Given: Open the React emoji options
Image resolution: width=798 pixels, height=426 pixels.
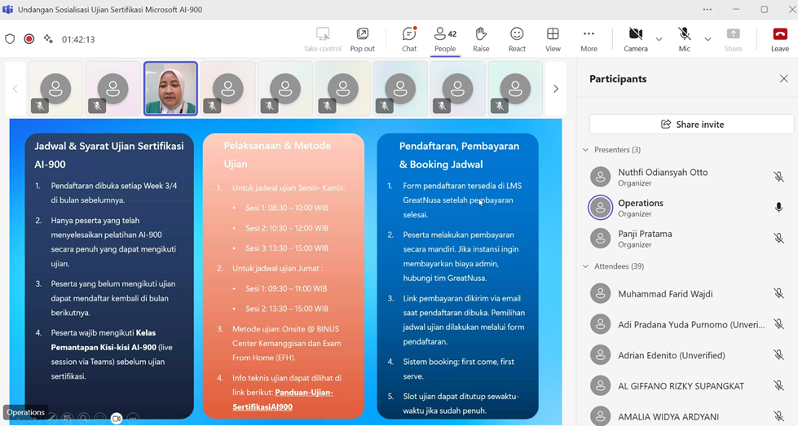Looking at the screenshot, I should [517, 40].
